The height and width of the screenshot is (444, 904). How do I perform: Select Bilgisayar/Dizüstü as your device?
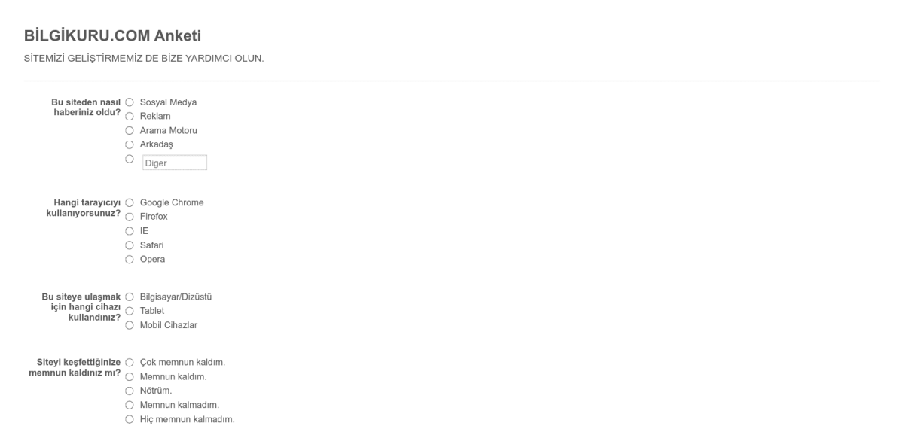(130, 297)
